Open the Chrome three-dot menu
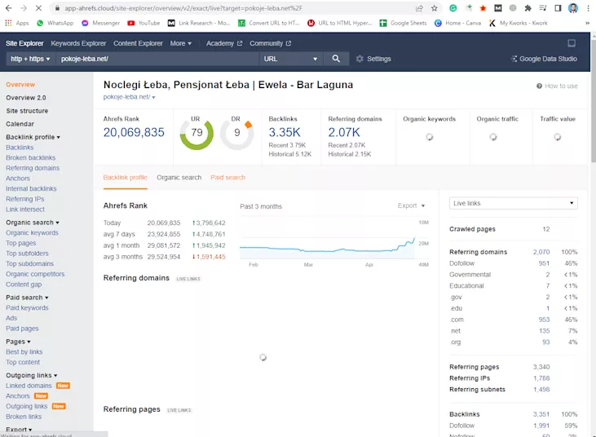Image resolution: width=596 pixels, height=437 pixels. [588, 8]
